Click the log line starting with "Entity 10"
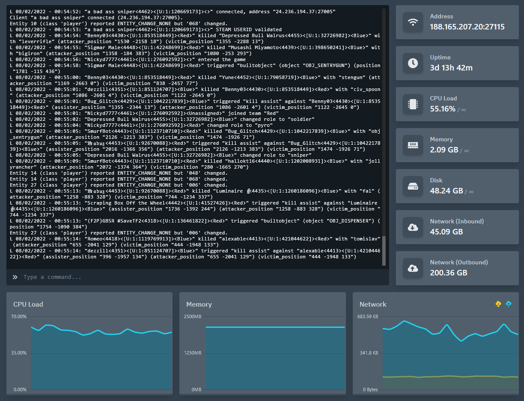This screenshot has width=524, height=401. point(119,23)
